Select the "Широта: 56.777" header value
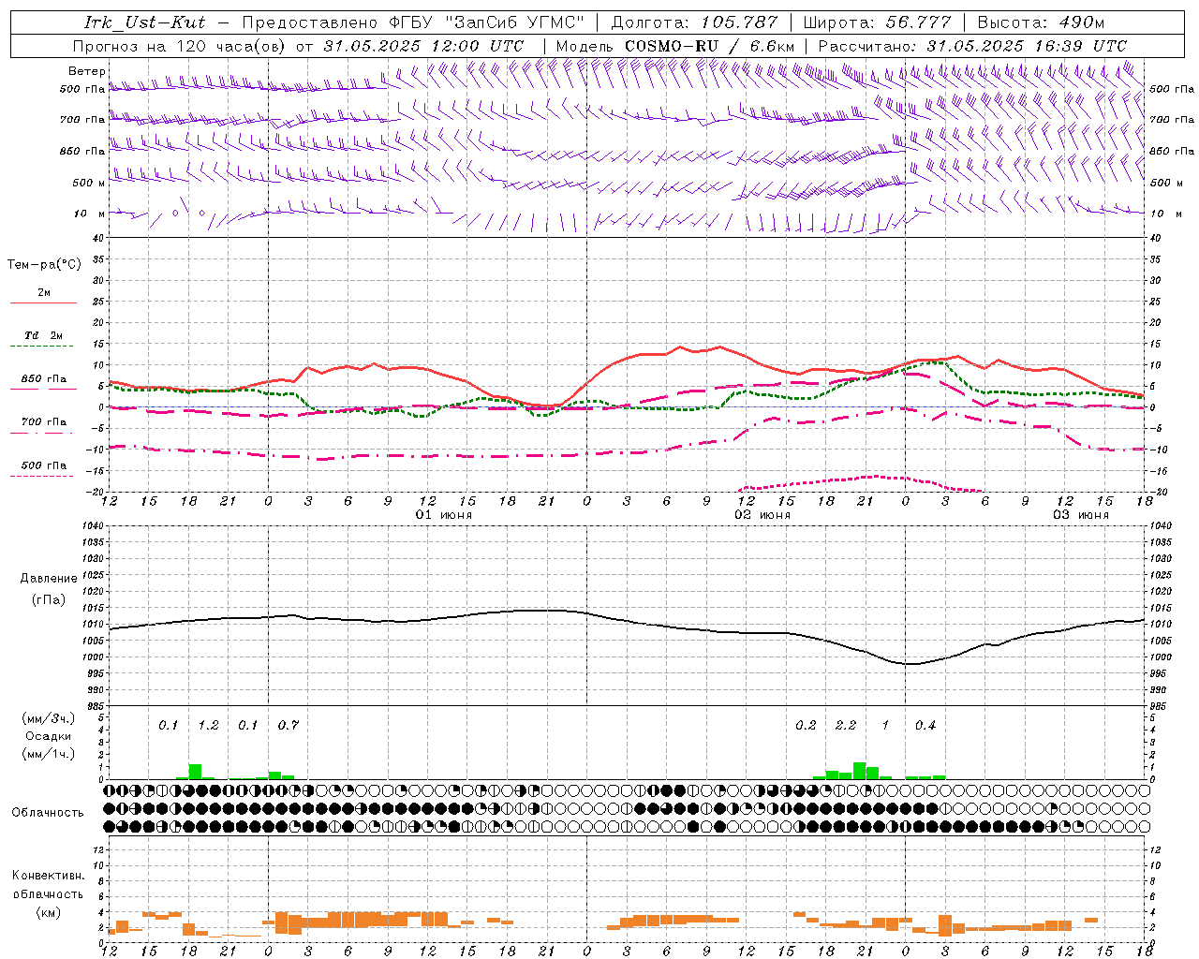Screen dimensions: 1199x959 pos(876,22)
